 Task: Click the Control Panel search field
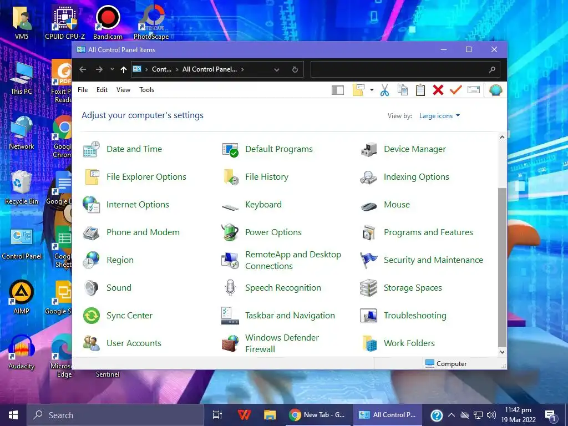405,69
